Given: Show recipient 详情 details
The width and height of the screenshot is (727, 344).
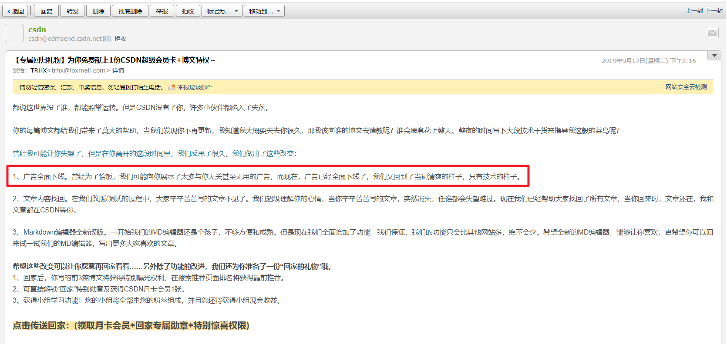Looking at the screenshot, I should [x=118, y=70].
